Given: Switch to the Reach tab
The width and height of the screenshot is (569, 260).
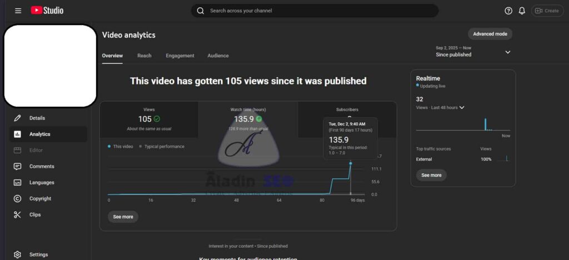Looking at the screenshot, I should (144, 56).
